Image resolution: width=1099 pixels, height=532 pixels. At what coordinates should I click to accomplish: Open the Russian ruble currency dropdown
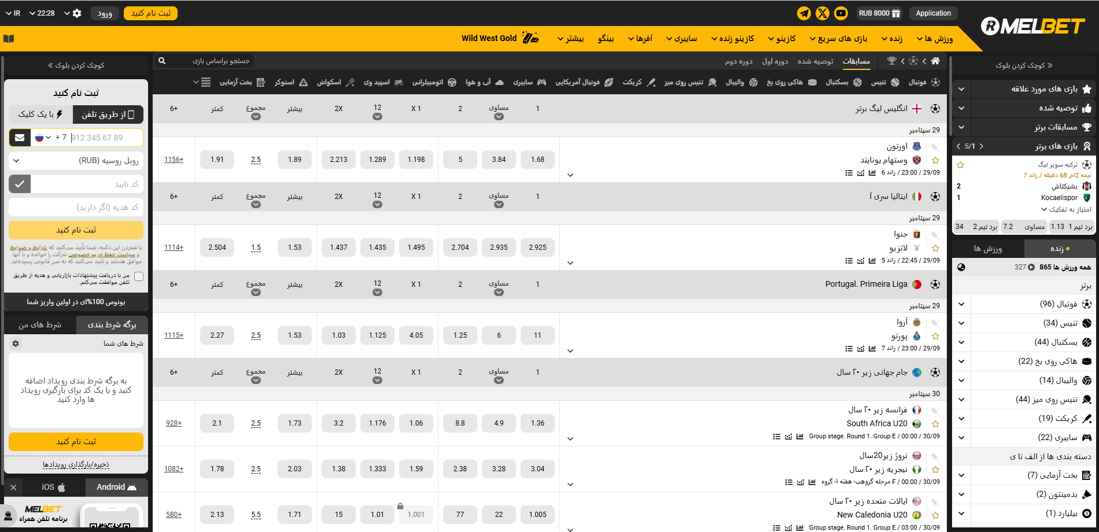pos(76,161)
